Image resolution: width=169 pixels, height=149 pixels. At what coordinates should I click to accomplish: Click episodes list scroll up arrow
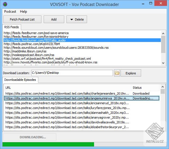163,87
